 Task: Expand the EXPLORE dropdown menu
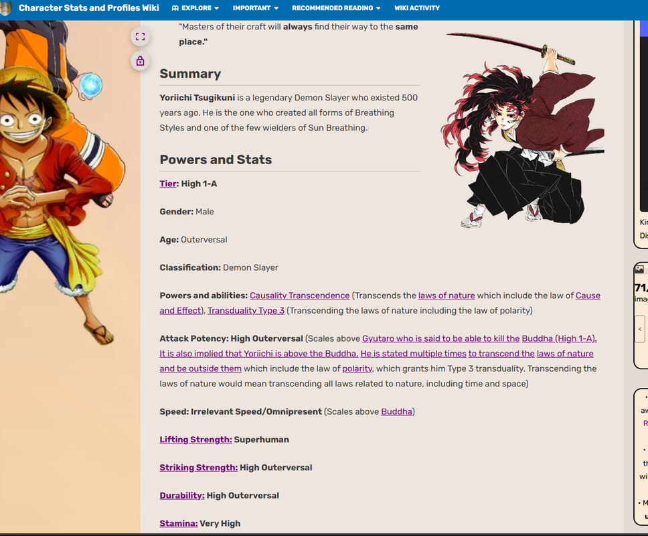pyautogui.click(x=195, y=8)
